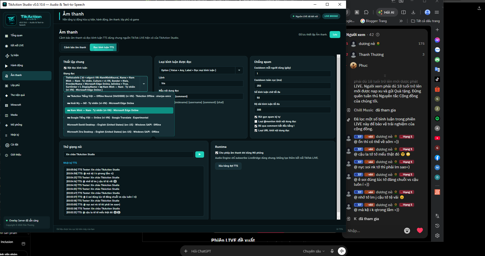Open Spotify in the browser sidebar

[x=437, y=118]
